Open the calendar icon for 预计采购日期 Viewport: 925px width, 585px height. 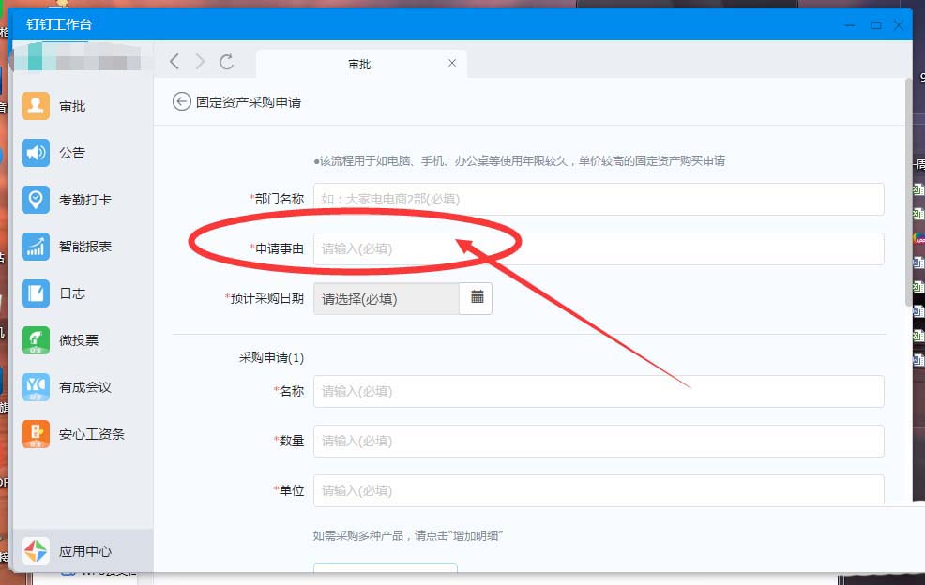[x=477, y=298]
